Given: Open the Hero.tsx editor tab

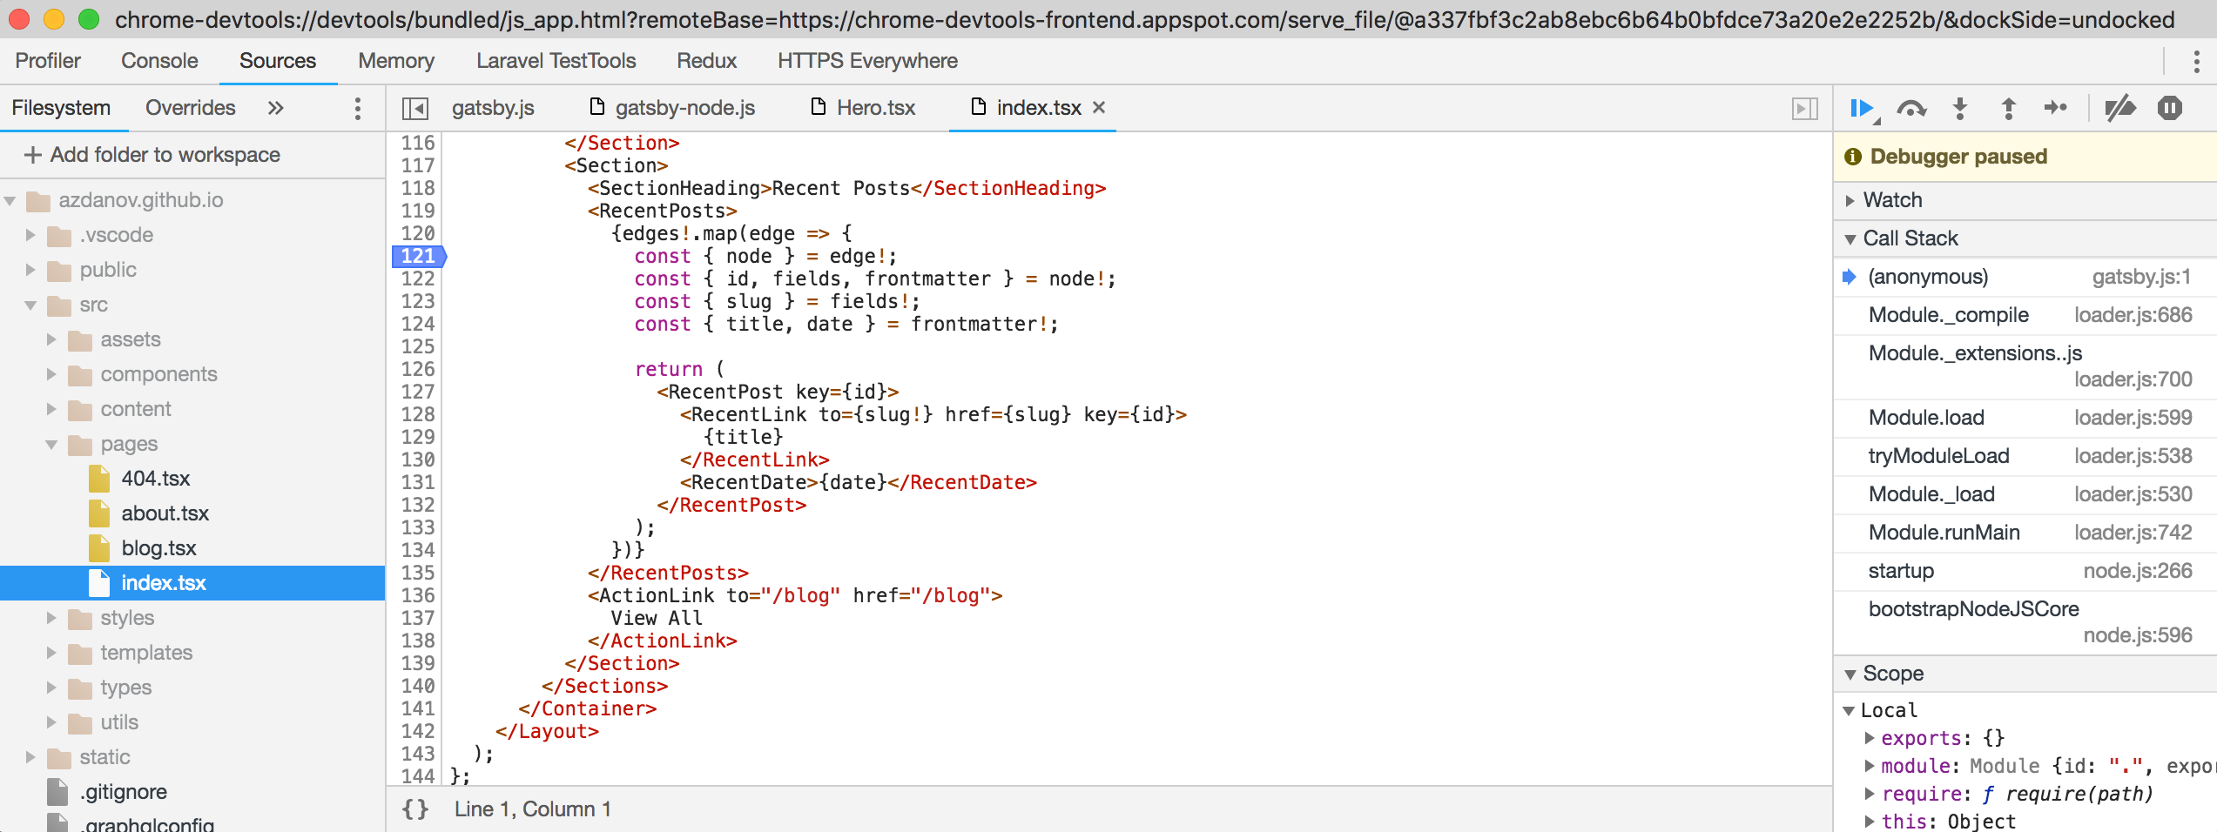Looking at the screenshot, I should coord(875,108).
